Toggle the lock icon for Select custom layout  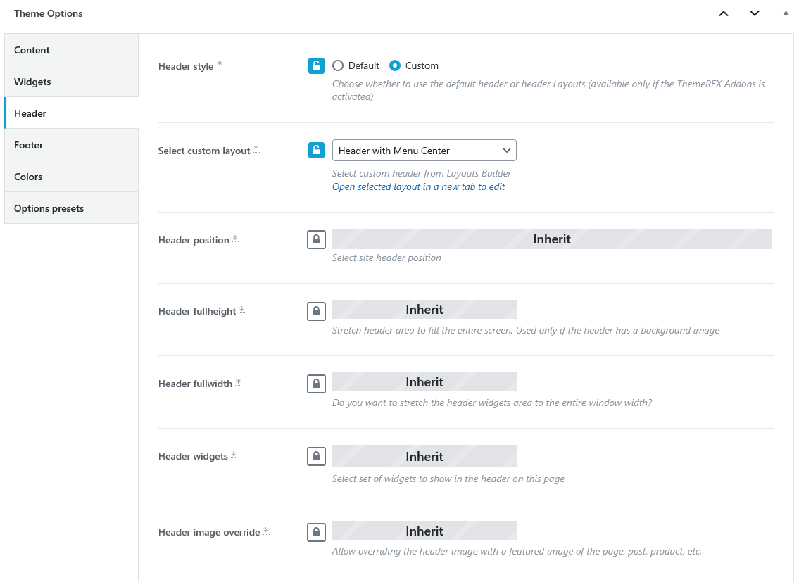click(x=316, y=151)
